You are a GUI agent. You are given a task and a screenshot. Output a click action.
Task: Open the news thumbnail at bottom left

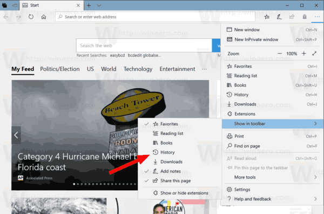(59, 206)
